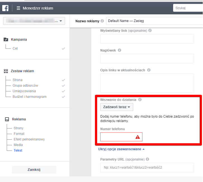Click checkmark next to Cel
Viewport: 203px width, 182px height.
coord(63,48)
